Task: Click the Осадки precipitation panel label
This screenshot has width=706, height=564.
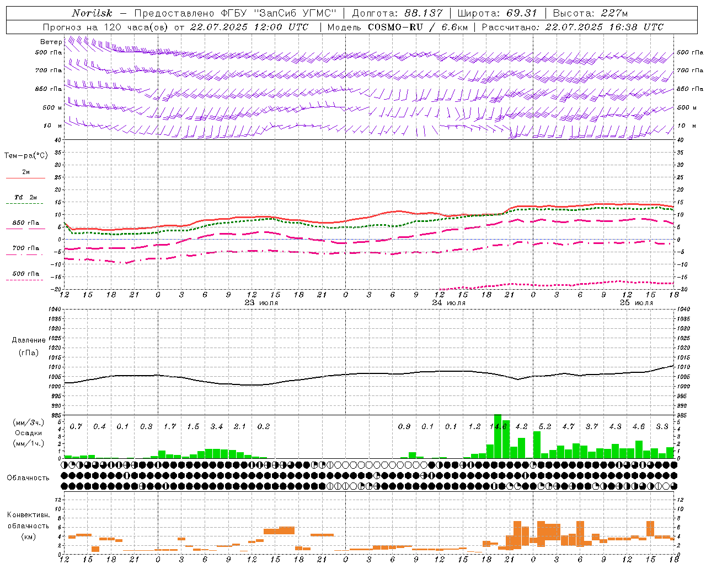Action: [x=29, y=433]
